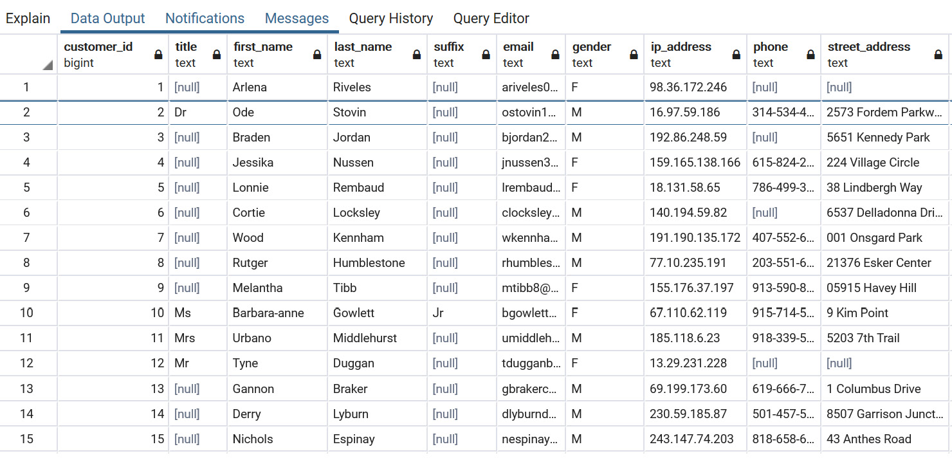Click the lock icon in title column header
The image size is (952, 458).
coord(217,55)
